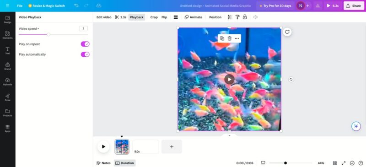Toggle Play on repeat switch
This screenshot has width=366, height=167.
click(x=85, y=44)
